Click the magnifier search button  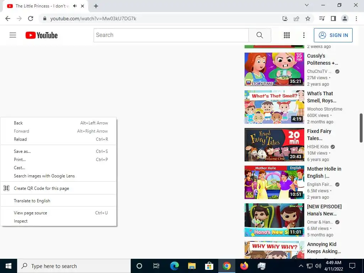(260, 35)
